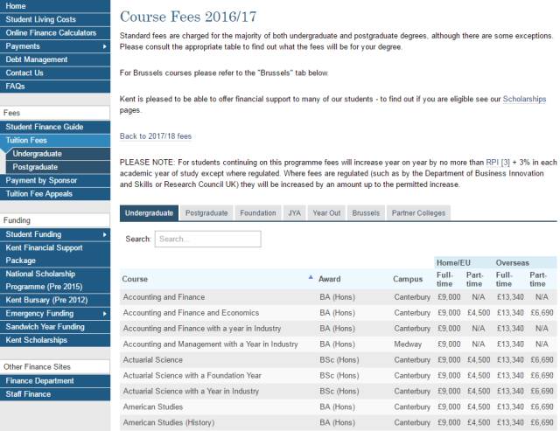Switch to the JYA tab
Viewport: 560px width, 431px height.
pos(294,213)
